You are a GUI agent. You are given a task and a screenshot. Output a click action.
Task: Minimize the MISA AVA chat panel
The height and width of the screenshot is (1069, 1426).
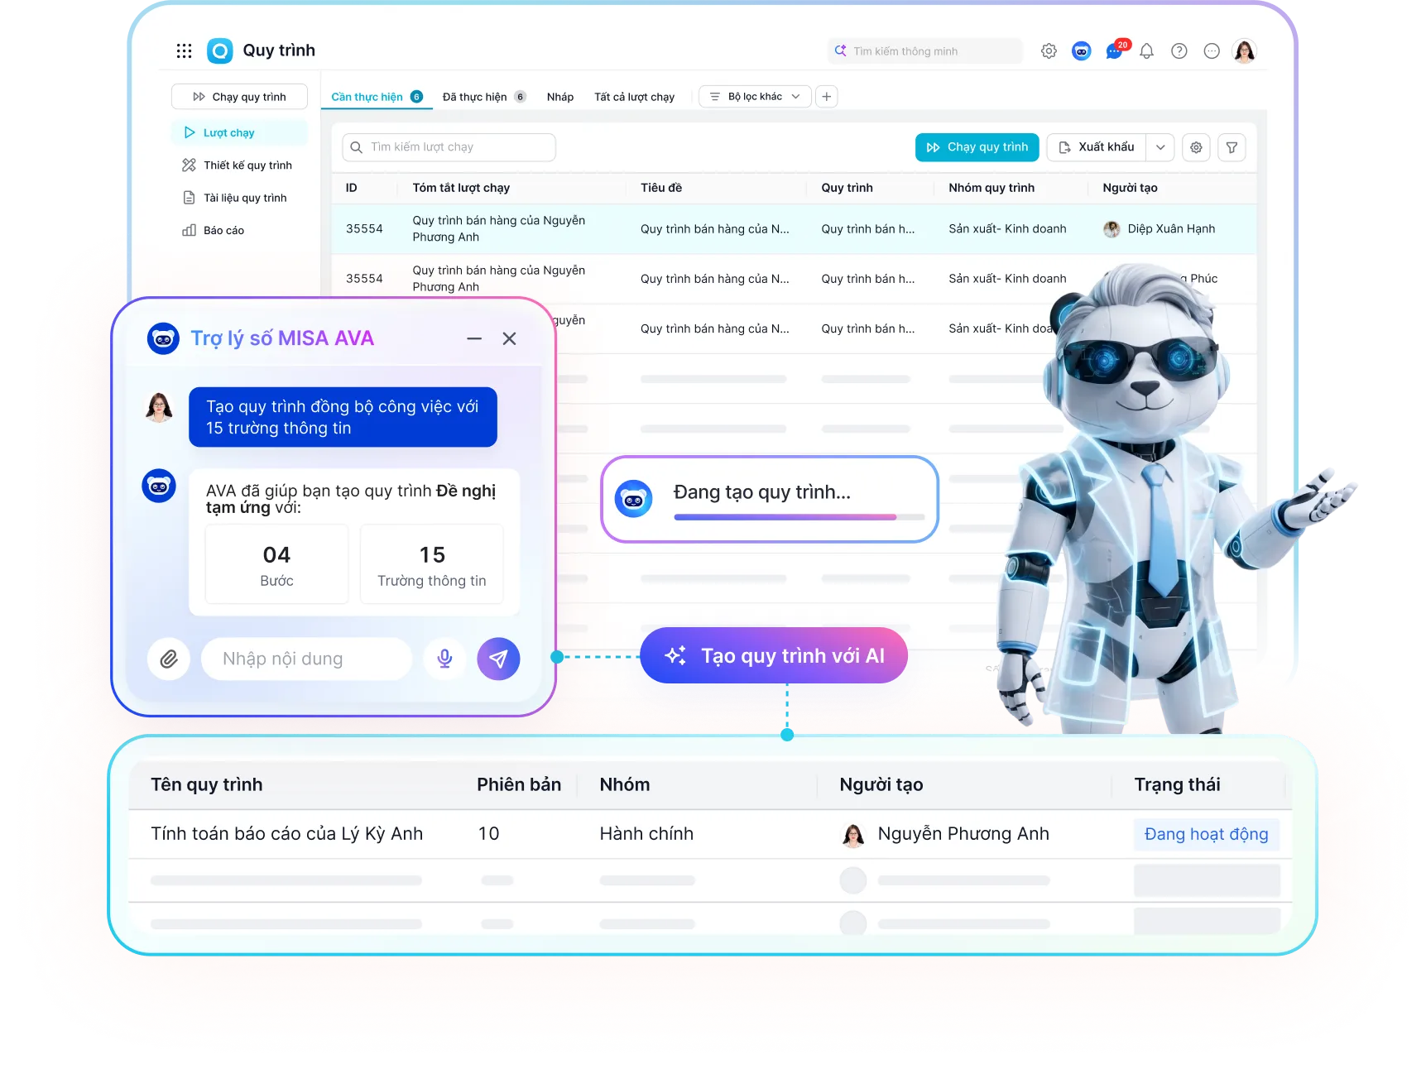pyautogui.click(x=474, y=338)
